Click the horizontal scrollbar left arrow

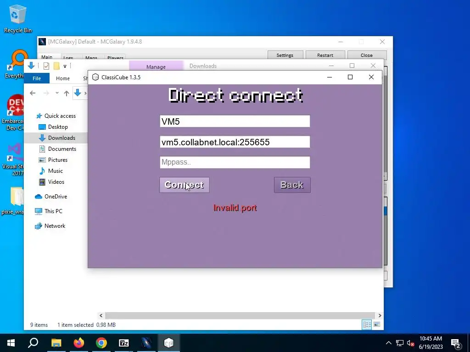(101, 315)
